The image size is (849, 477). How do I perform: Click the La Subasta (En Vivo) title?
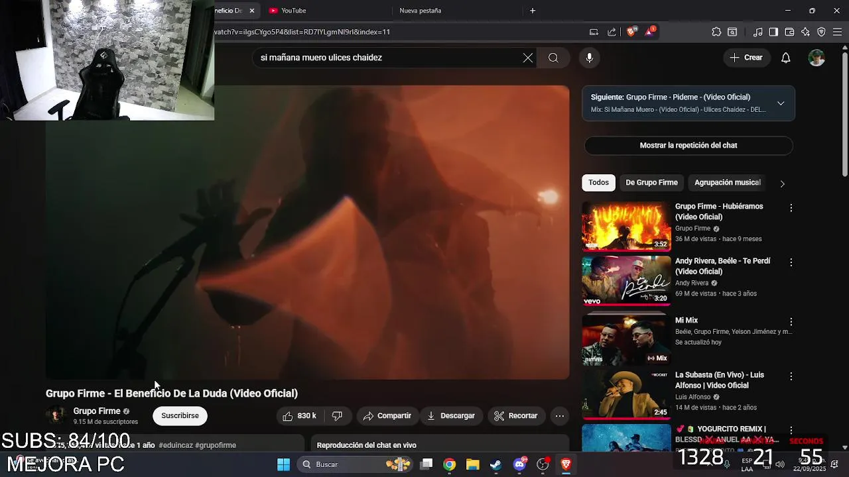(x=719, y=380)
